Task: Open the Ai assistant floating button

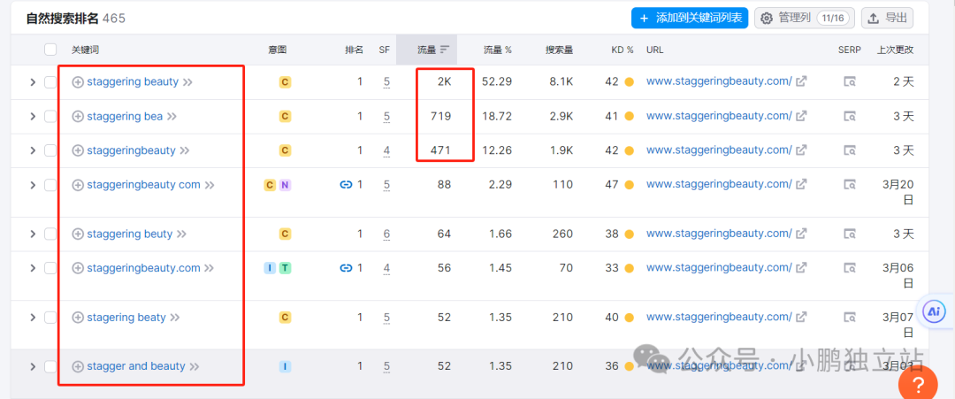Action: [x=934, y=311]
